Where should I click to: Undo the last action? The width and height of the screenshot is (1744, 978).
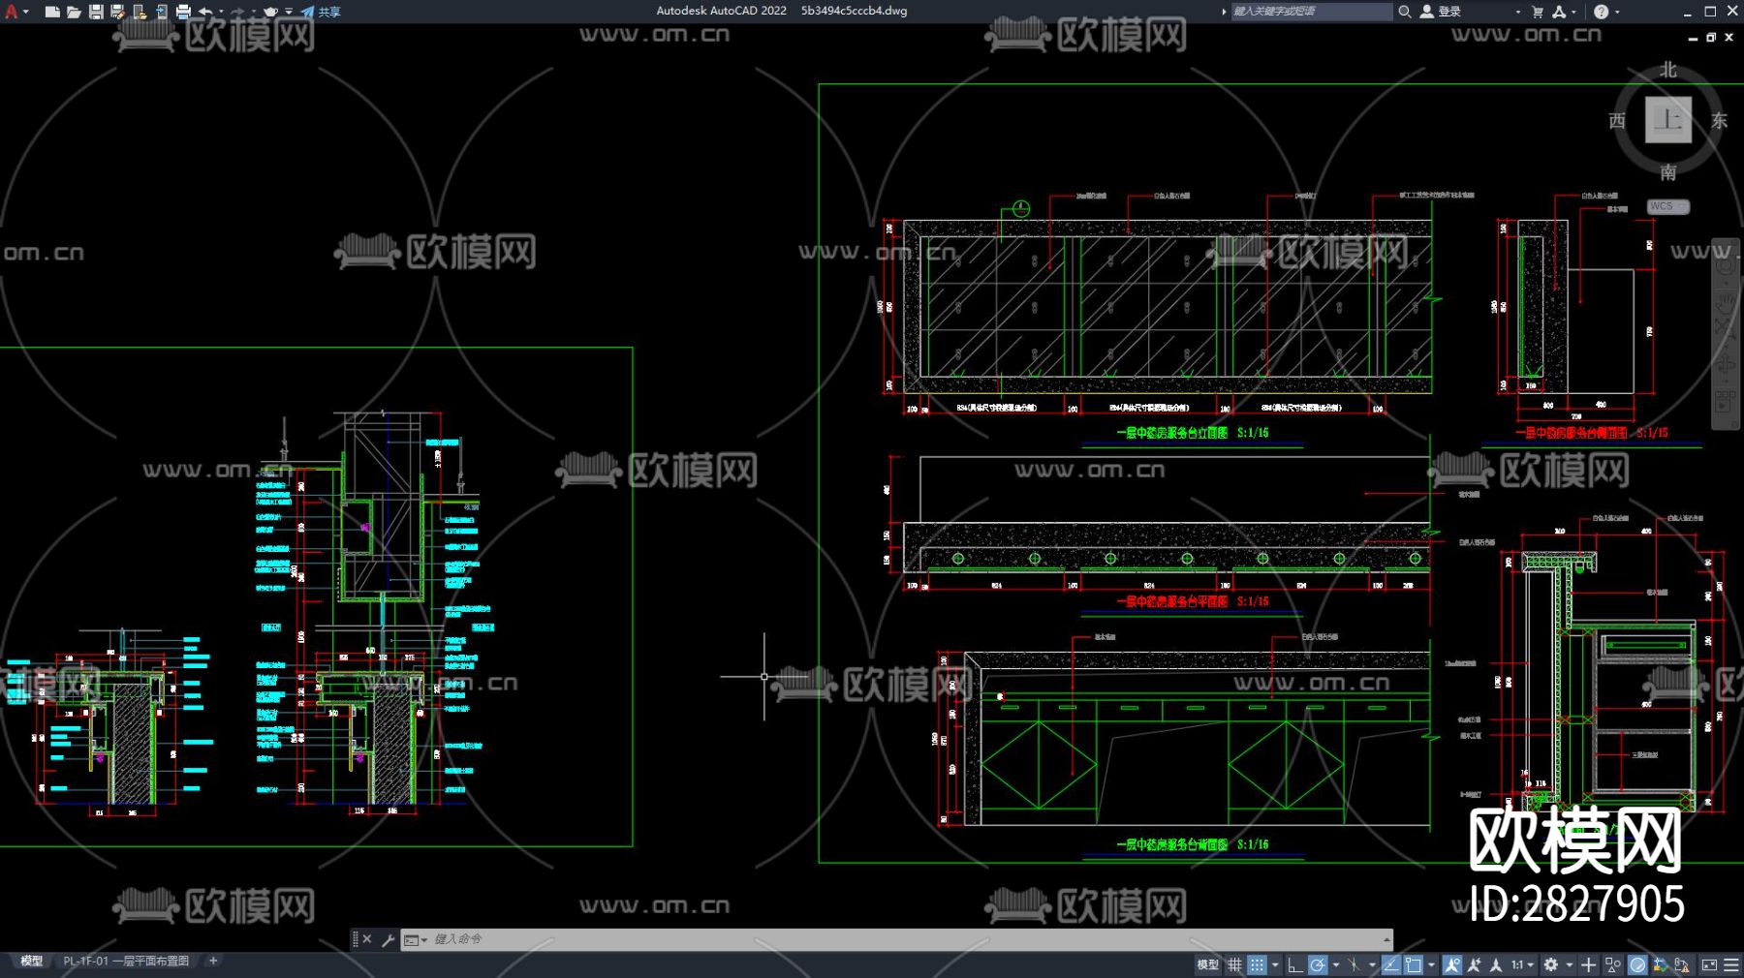click(205, 12)
